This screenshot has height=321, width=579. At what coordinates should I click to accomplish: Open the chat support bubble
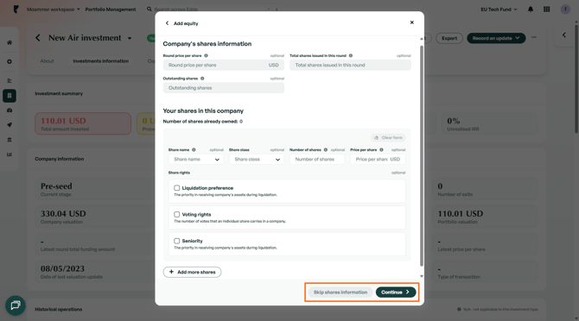16,305
